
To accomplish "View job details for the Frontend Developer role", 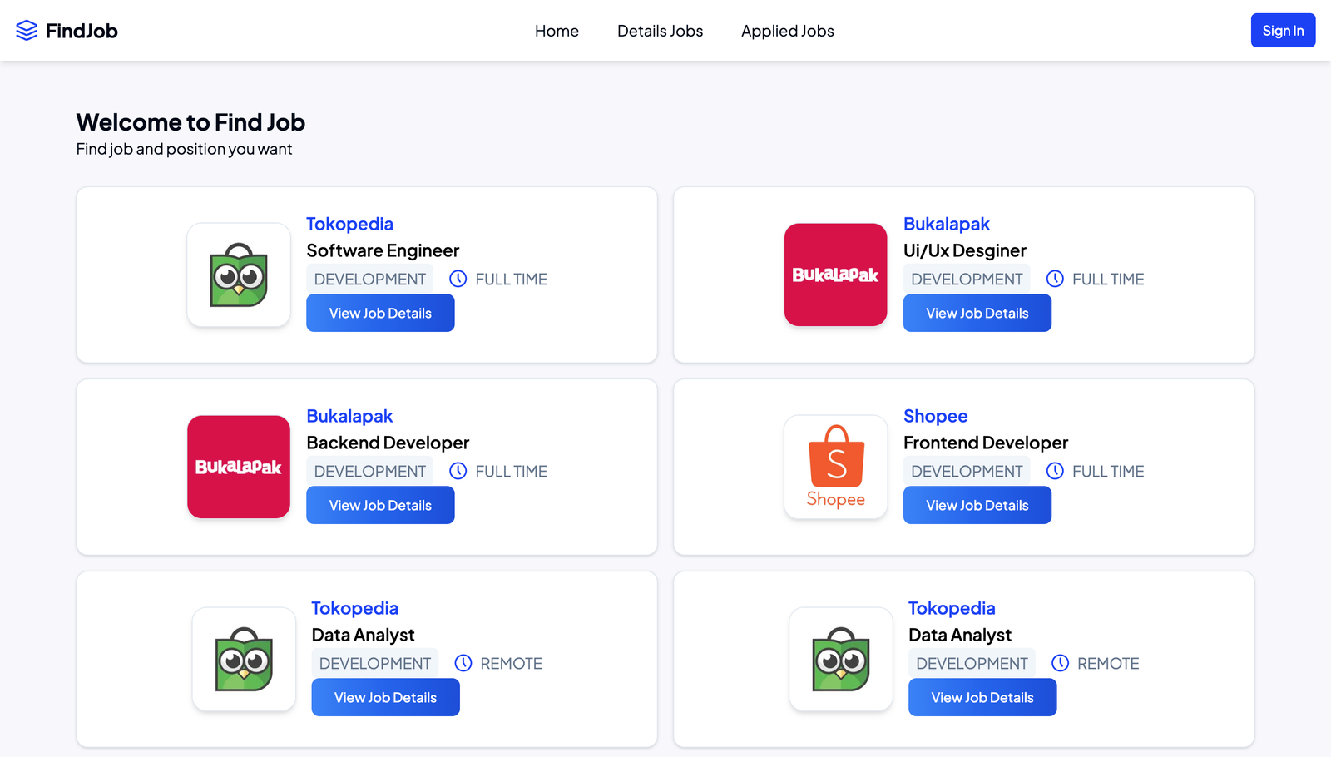I will tap(977, 505).
